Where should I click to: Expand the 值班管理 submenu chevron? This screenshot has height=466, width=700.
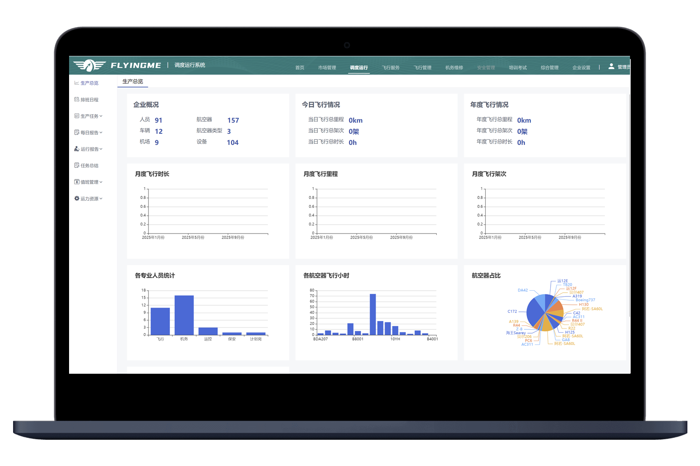click(101, 182)
